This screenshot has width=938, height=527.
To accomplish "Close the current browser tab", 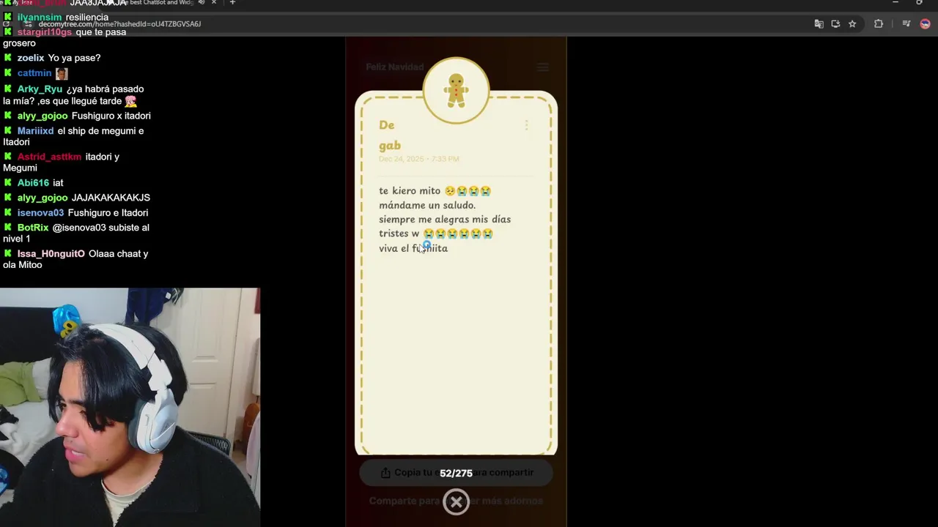I will tap(214, 3).
